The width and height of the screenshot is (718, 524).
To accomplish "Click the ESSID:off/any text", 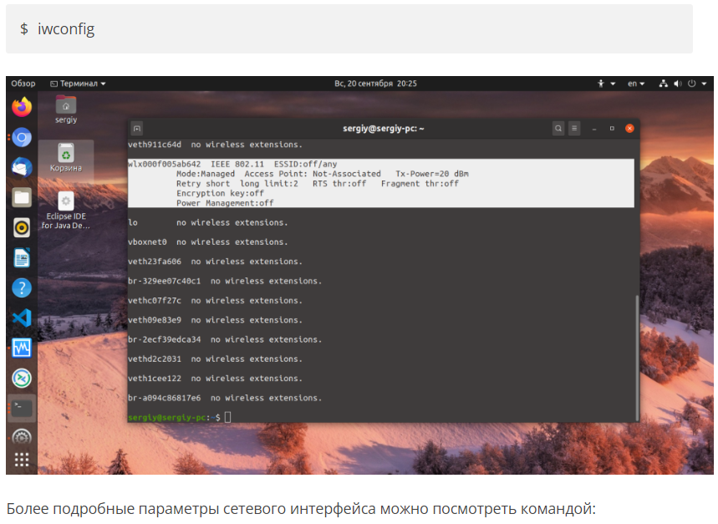I will (x=305, y=164).
